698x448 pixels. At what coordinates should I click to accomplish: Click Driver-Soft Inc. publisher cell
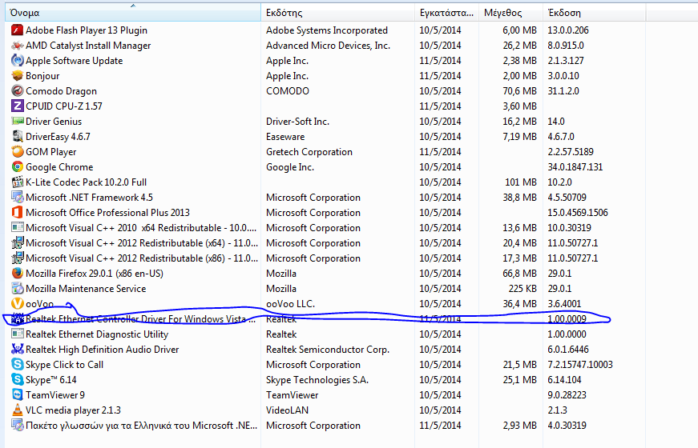tap(297, 121)
